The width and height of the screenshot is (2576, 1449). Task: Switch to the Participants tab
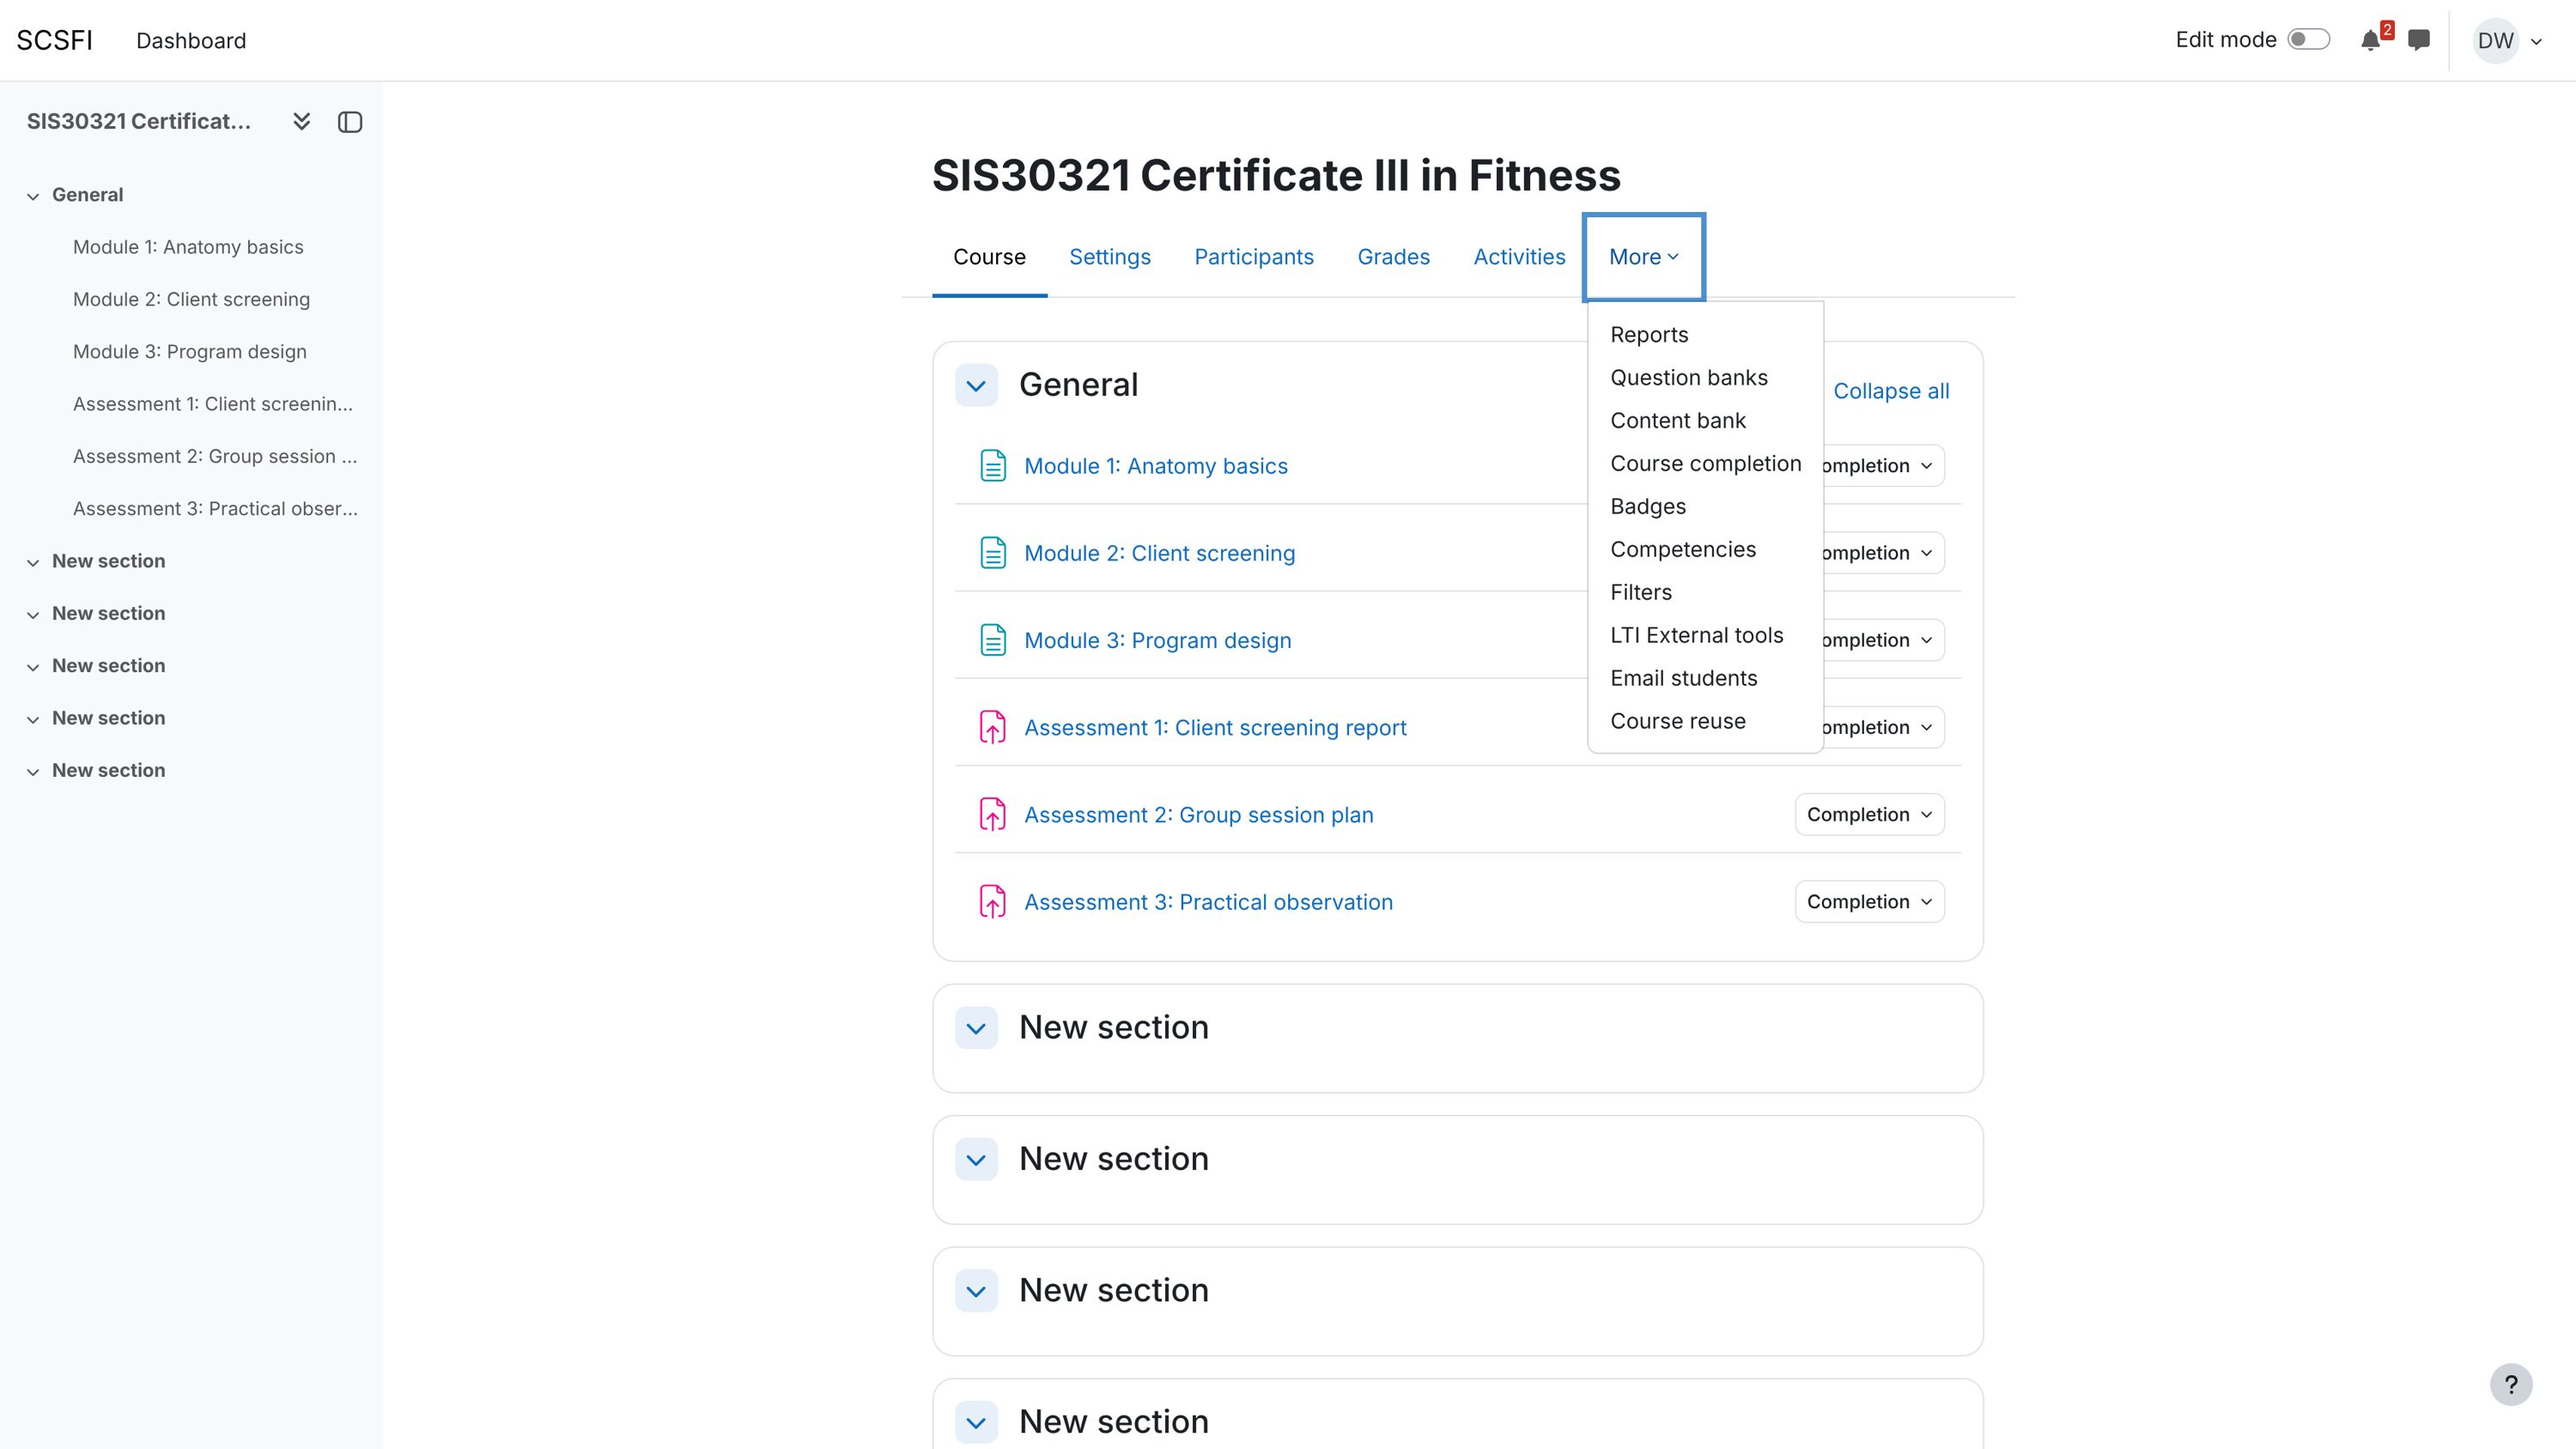pyautogui.click(x=1254, y=257)
